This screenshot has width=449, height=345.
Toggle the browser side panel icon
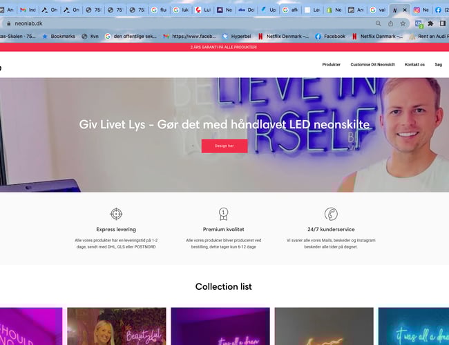click(x=443, y=23)
